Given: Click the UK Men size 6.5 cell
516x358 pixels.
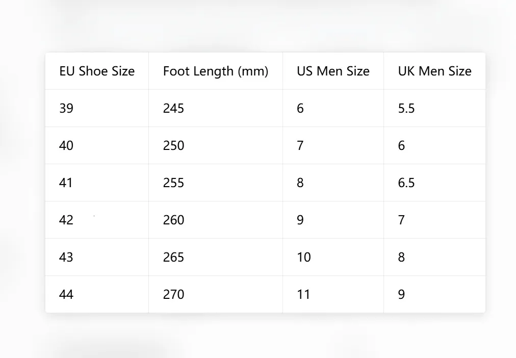Looking at the screenshot, I should click(434, 183).
